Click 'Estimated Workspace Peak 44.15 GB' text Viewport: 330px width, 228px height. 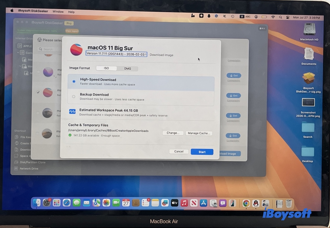pyautogui.click(x=109, y=110)
